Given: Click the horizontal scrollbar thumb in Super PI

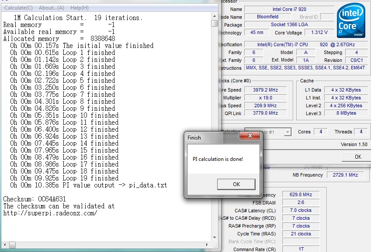Looking at the screenshot, I should tap(12, 245).
